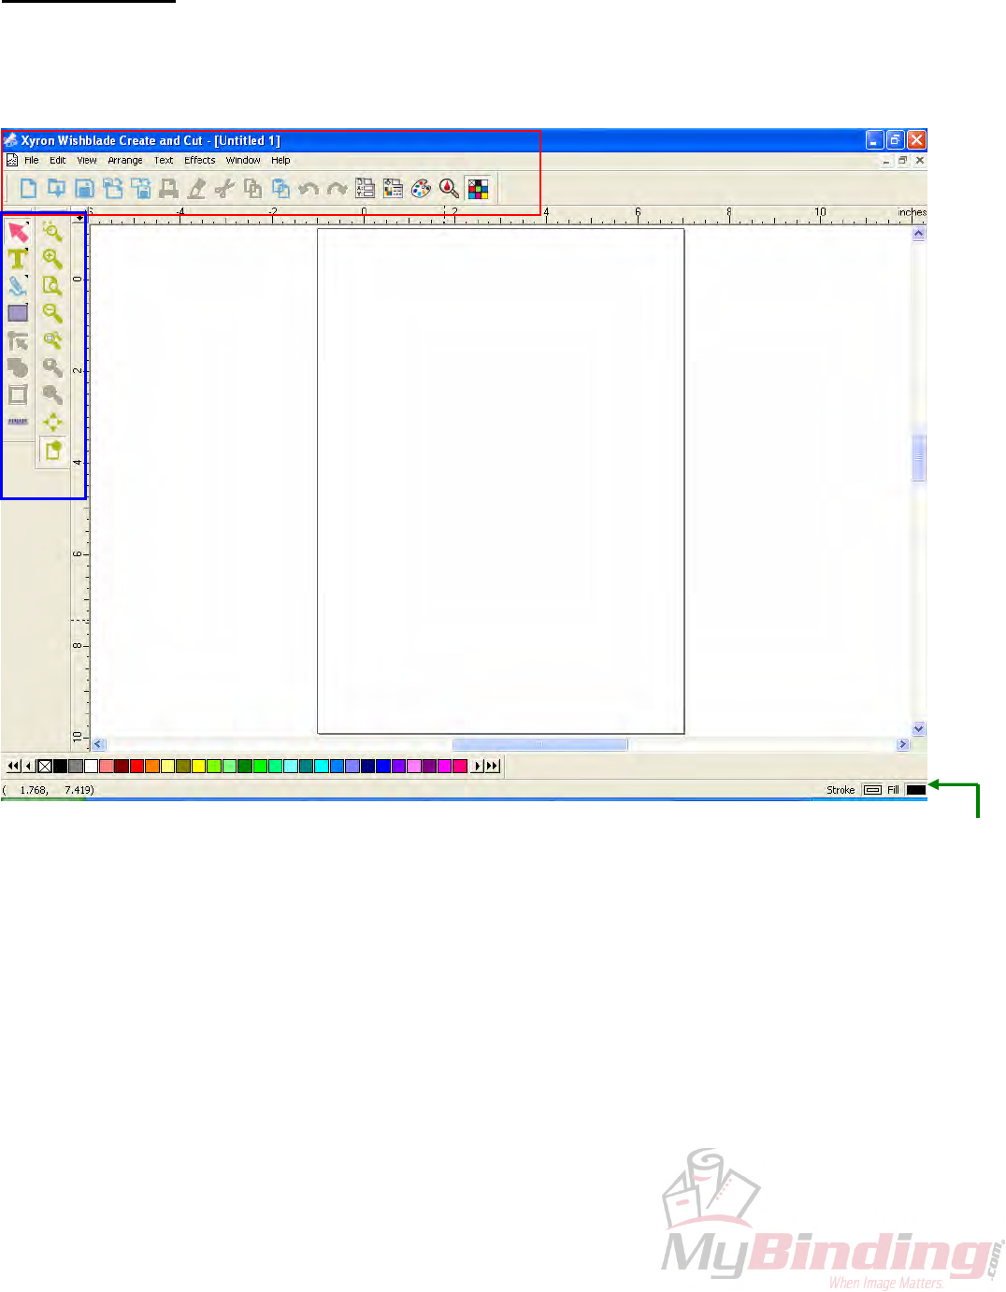Open the View menu

coord(87,160)
